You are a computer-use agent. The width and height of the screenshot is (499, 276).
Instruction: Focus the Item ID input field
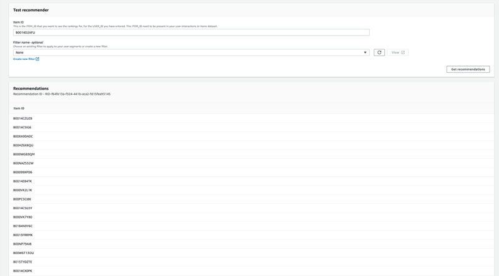point(191,32)
